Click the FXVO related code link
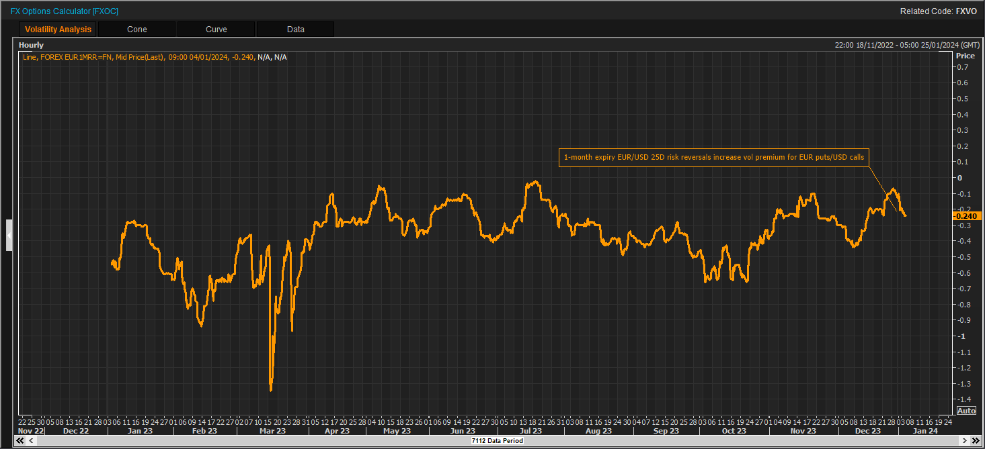The height and width of the screenshot is (449, 985). 966,11
